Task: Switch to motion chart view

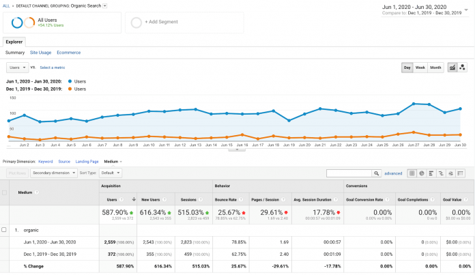Action: [x=462, y=68]
